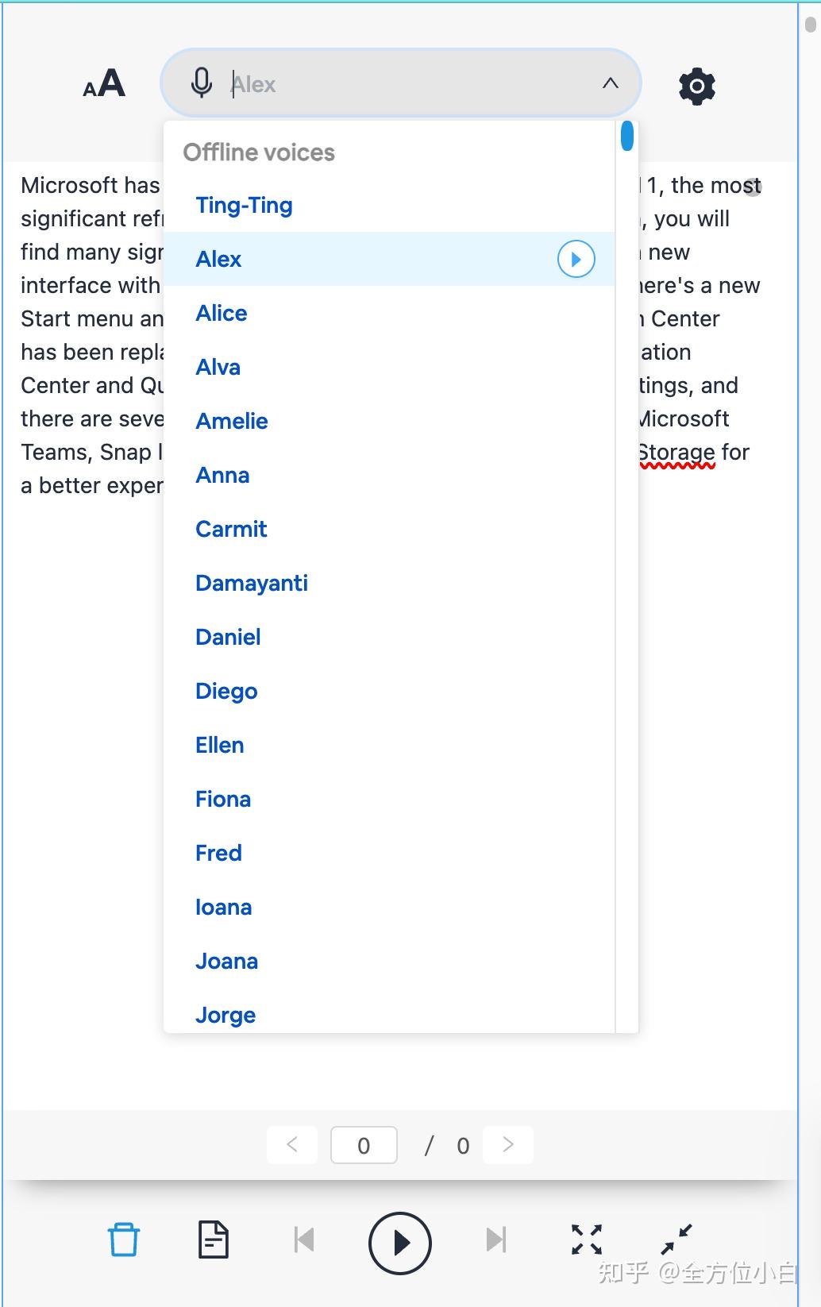Screen dimensions: 821x1307
Task: Go to the previous page arrow
Action: click(292, 1144)
